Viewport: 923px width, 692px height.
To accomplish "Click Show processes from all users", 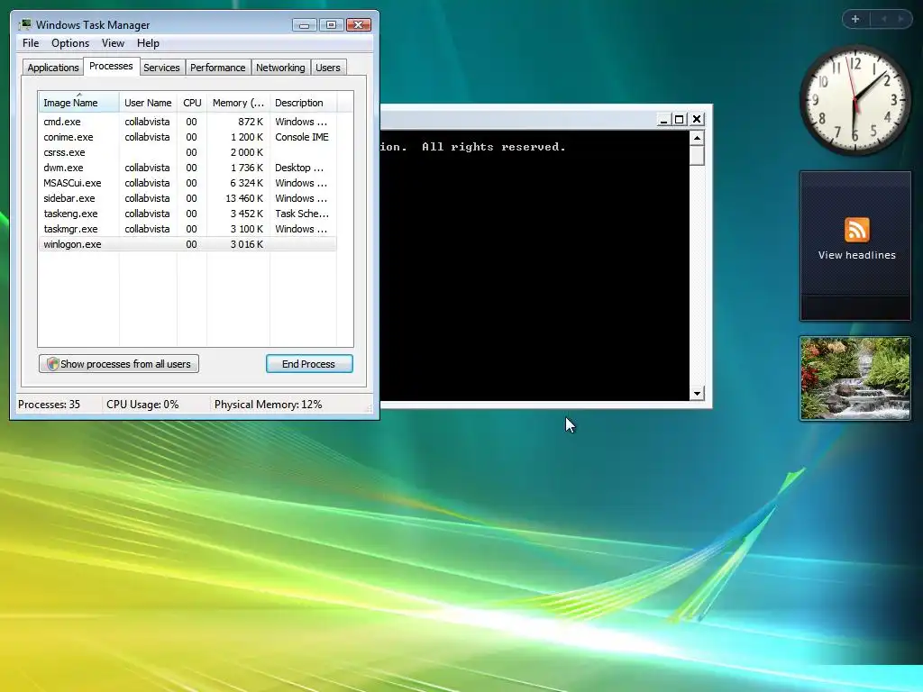I will 119,364.
